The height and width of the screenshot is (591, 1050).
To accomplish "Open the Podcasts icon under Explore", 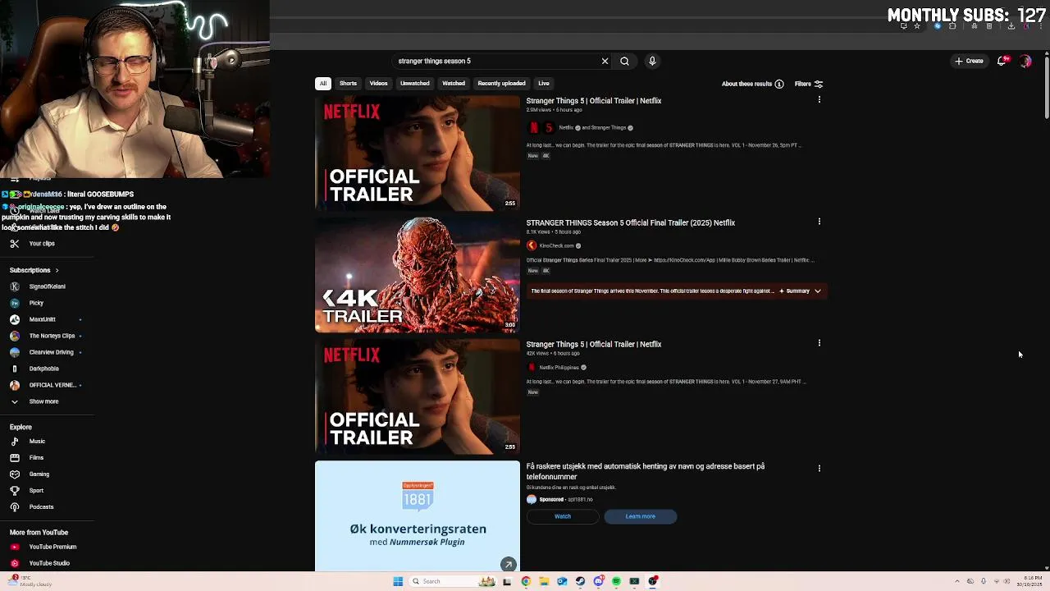I will 14,506.
